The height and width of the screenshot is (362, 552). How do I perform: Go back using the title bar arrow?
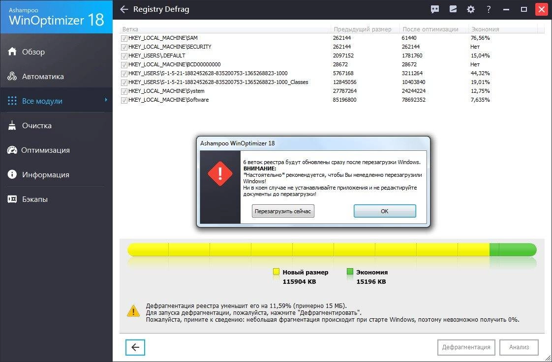tap(124, 9)
